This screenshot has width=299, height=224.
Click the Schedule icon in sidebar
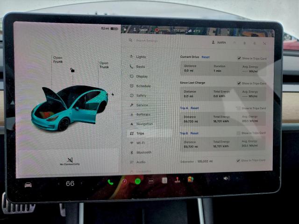[x=132, y=86]
